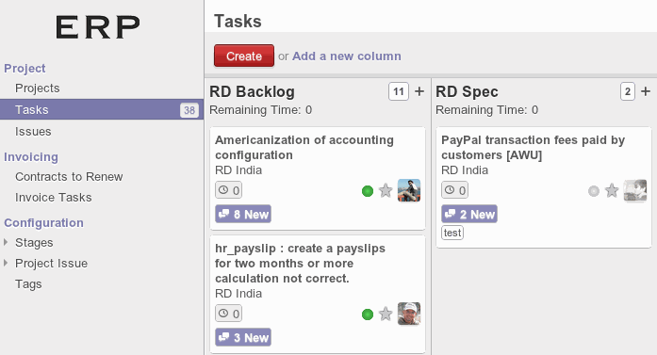Image resolution: width=657 pixels, height=355 pixels.
Task: Click the 38 badge on Tasks menu
Action: pos(189,110)
